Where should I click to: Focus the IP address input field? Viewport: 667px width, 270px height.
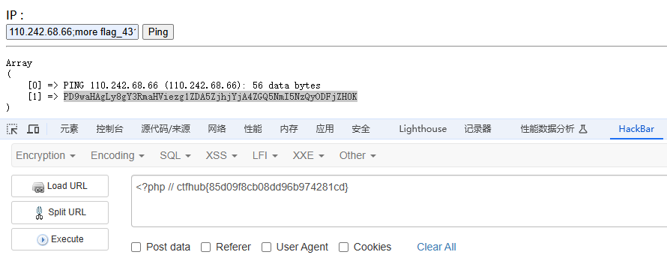pyautogui.click(x=72, y=32)
